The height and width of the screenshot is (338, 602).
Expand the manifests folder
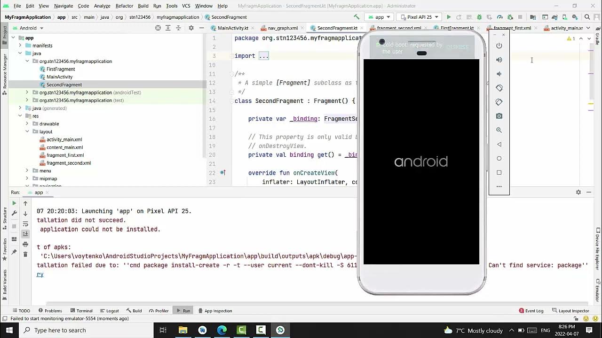20,46
